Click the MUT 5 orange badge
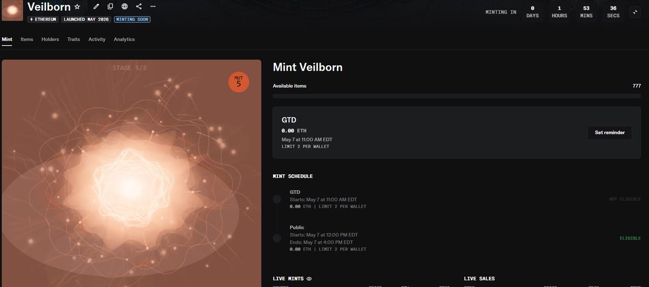 (239, 81)
